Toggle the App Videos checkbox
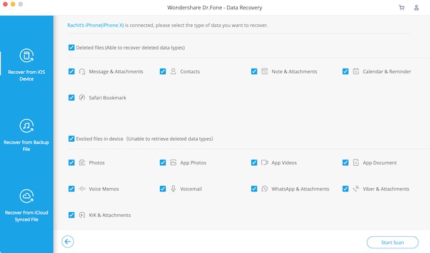 [254, 162]
